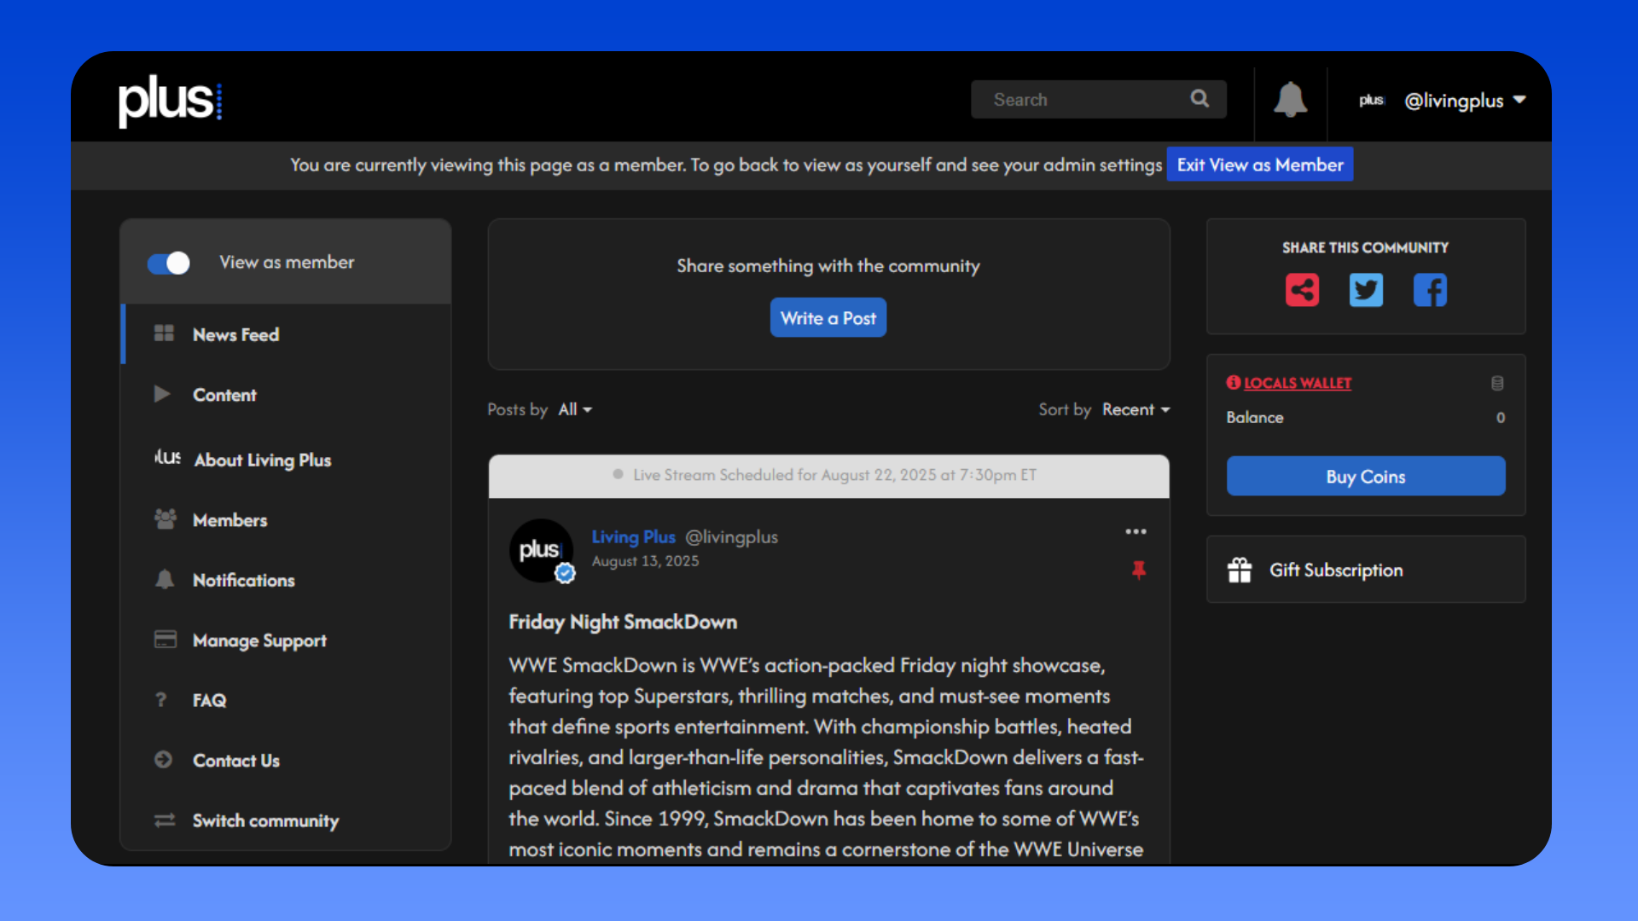Screen dimensions: 1638x921
Task: Expand the @livingplus account dropdown
Action: [1465, 101]
